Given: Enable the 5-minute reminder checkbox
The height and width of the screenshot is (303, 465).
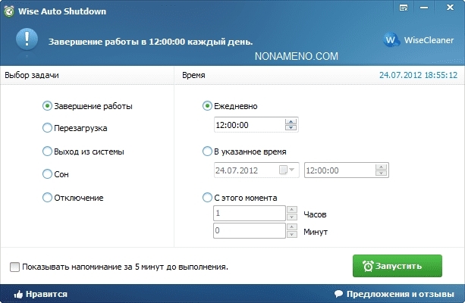Looking at the screenshot, I should [x=14, y=267].
